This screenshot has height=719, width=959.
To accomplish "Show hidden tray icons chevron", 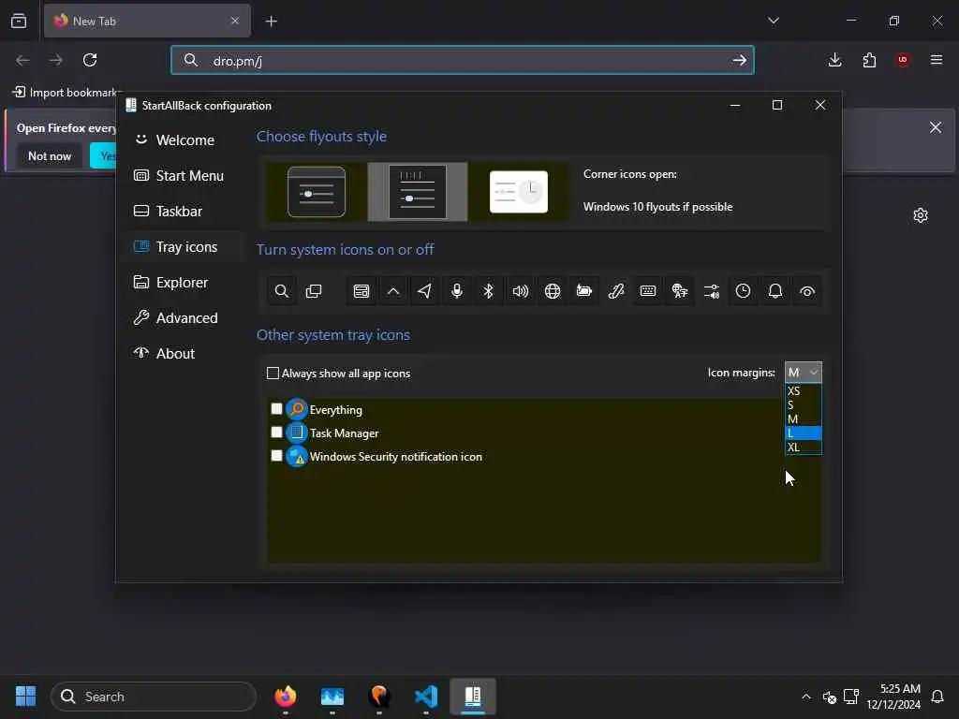I will click(x=806, y=697).
